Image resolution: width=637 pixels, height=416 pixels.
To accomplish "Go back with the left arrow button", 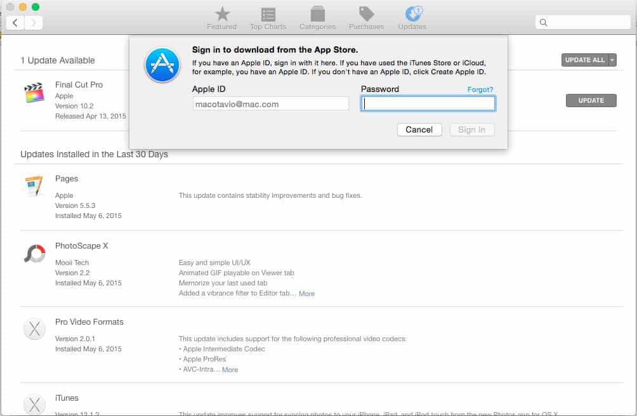I will pos(15,23).
